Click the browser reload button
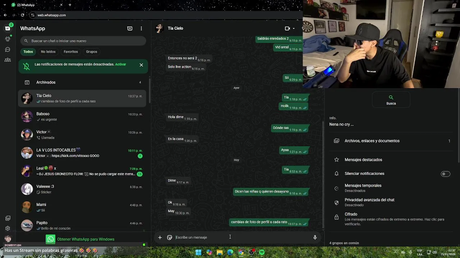The height and width of the screenshot is (258, 460). tap(22, 15)
